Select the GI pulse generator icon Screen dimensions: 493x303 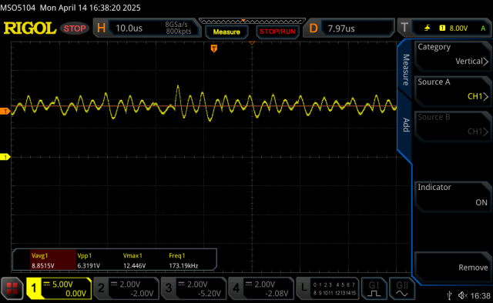[x=374, y=288]
